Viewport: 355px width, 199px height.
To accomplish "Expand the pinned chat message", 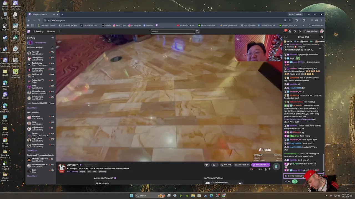I will click(x=320, y=49).
